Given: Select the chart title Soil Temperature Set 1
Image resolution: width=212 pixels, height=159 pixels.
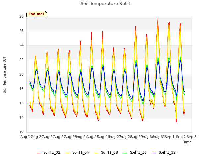Looking at the screenshot, I should [x=106, y=4].
